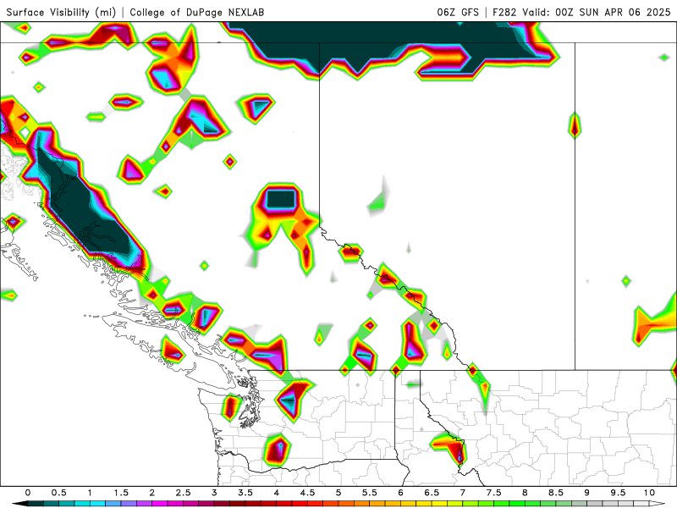
Task: Click the '10' color scale label
Action: [649, 493]
